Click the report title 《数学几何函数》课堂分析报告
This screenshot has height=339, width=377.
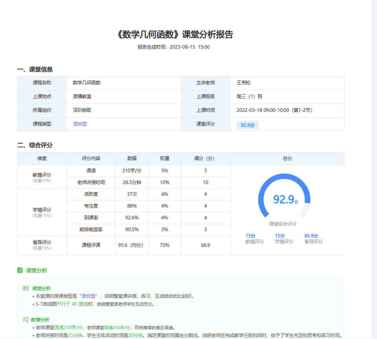tap(175, 35)
